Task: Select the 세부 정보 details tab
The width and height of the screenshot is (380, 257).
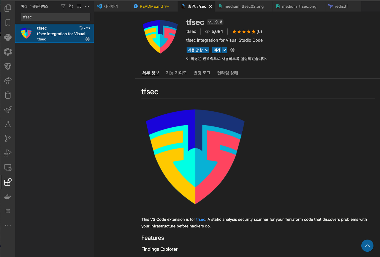Action: click(151, 73)
